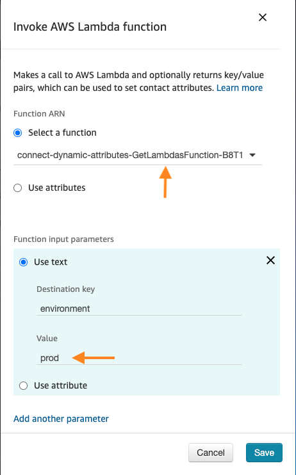Click the 'Destination key' field label
Viewport: 296px width, 475px height.
(x=66, y=289)
